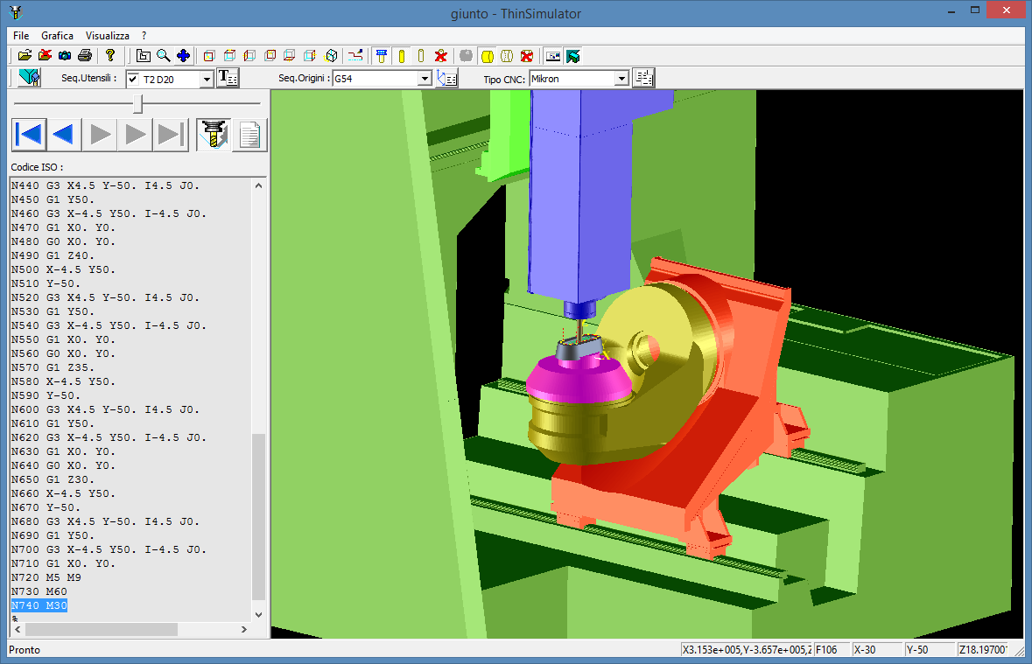Activate the magnifier zoom tool
The image size is (1032, 664).
coord(163,56)
